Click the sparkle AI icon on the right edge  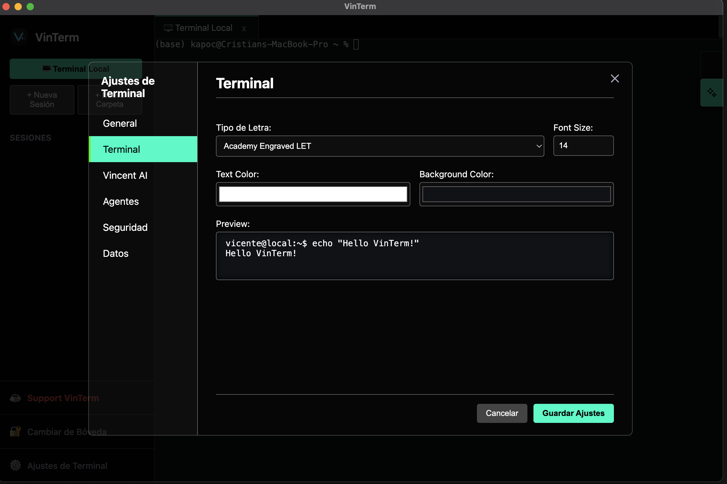pos(712,93)
